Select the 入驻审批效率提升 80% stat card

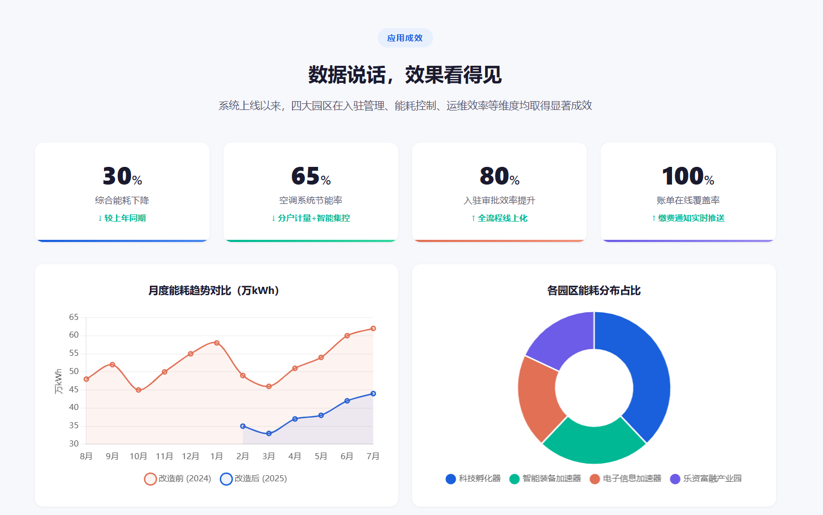pyautogui.click(x=499, y=192)
